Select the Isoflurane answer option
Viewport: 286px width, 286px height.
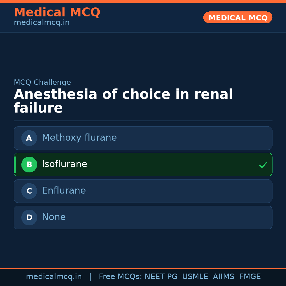[64, 164]
